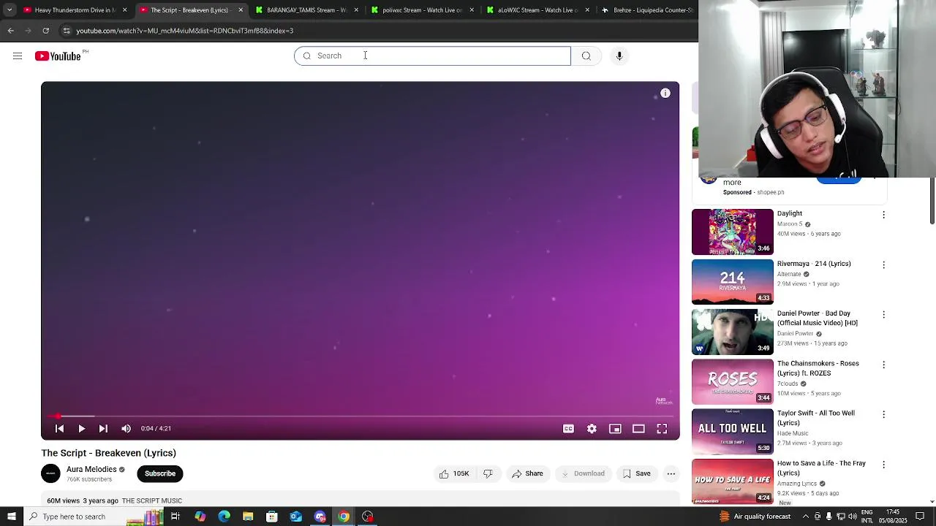Open options menu for Roses video
This screenshot has height=526, width=936.
(883, 365)
